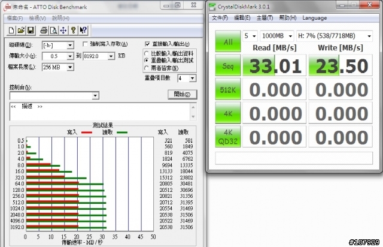Select the 兩者皆非 radio option
383x247 pixels.
147,68
